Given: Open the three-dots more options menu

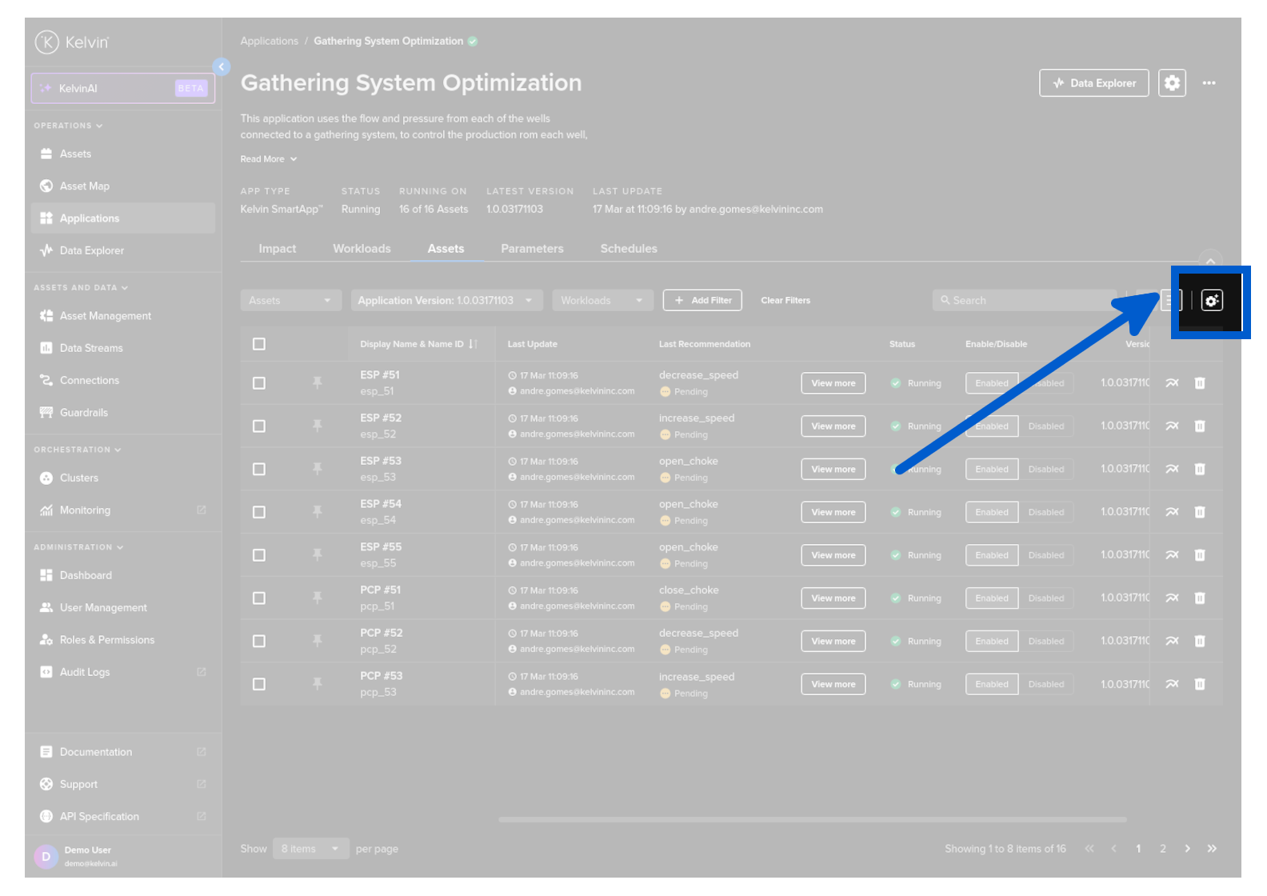Looking at the screenshot, I should click(1209, 83).
